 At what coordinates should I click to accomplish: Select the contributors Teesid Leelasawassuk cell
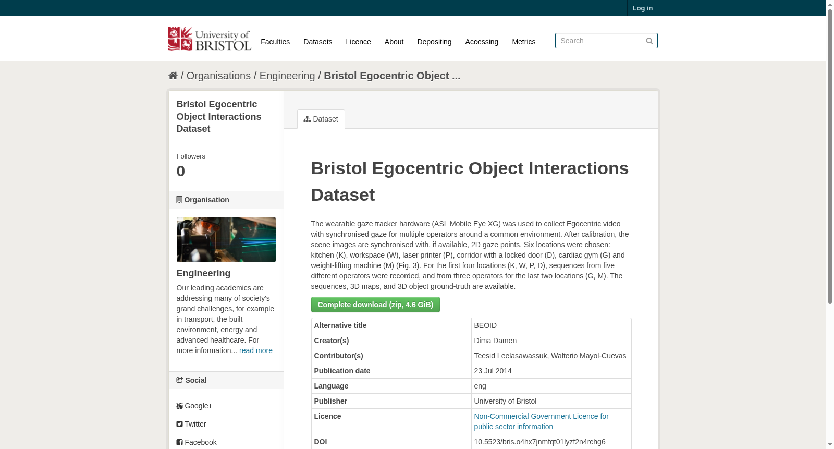click(x=551, y=356)
